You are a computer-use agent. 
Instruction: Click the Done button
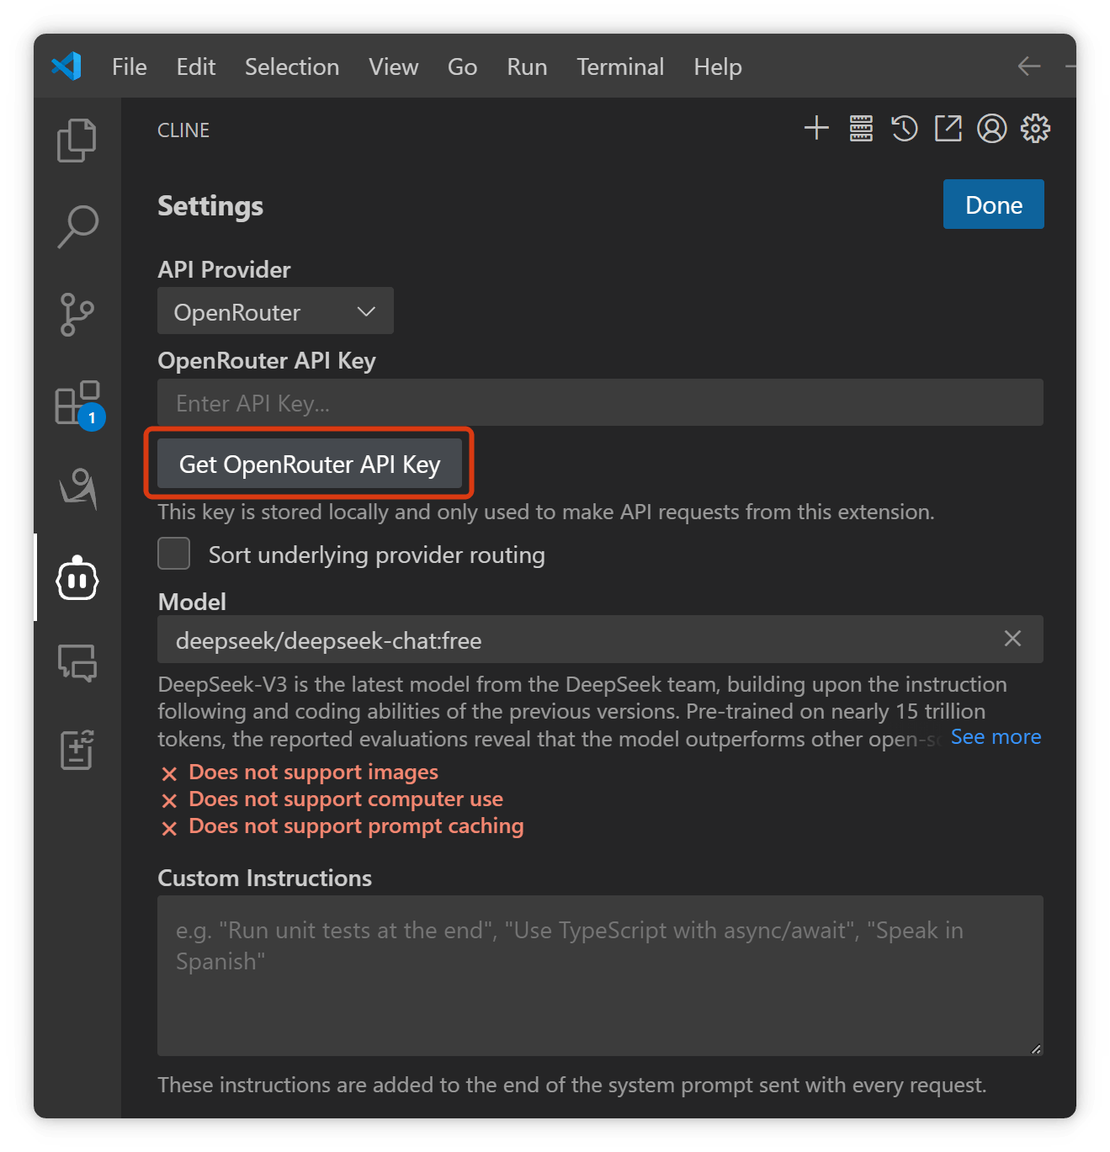[x=994, y=204]
